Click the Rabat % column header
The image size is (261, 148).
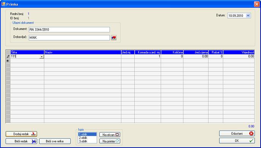[216, 52]
